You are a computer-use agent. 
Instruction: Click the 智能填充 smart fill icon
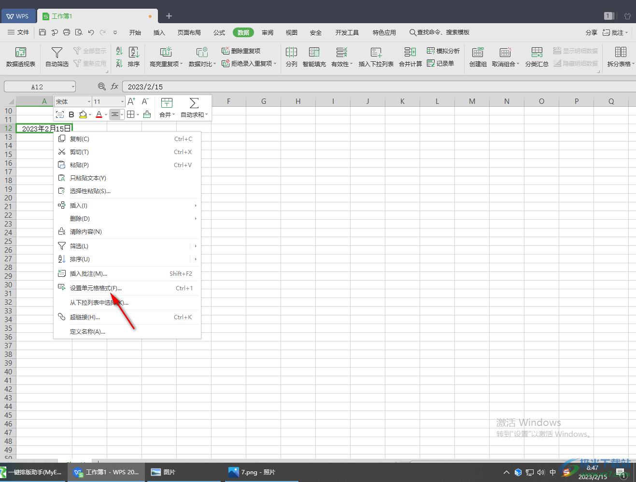[314, 57]
